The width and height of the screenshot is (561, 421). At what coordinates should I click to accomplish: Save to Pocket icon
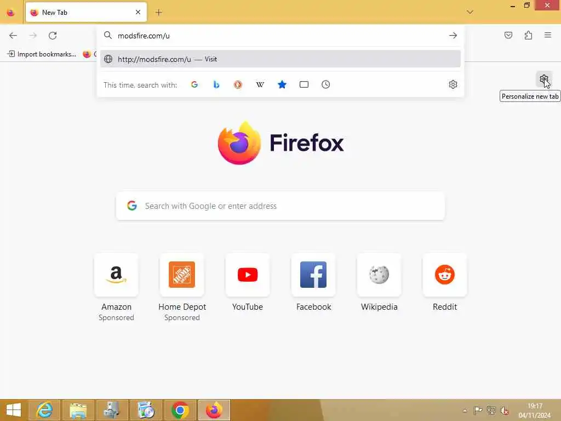point(508,35)
